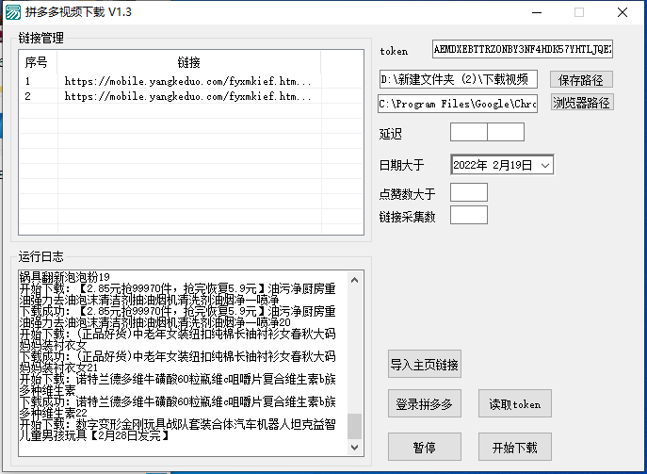Screen dimensions: 647x474
Task: Click the app icon in the title bar
Action: [13, 12]
